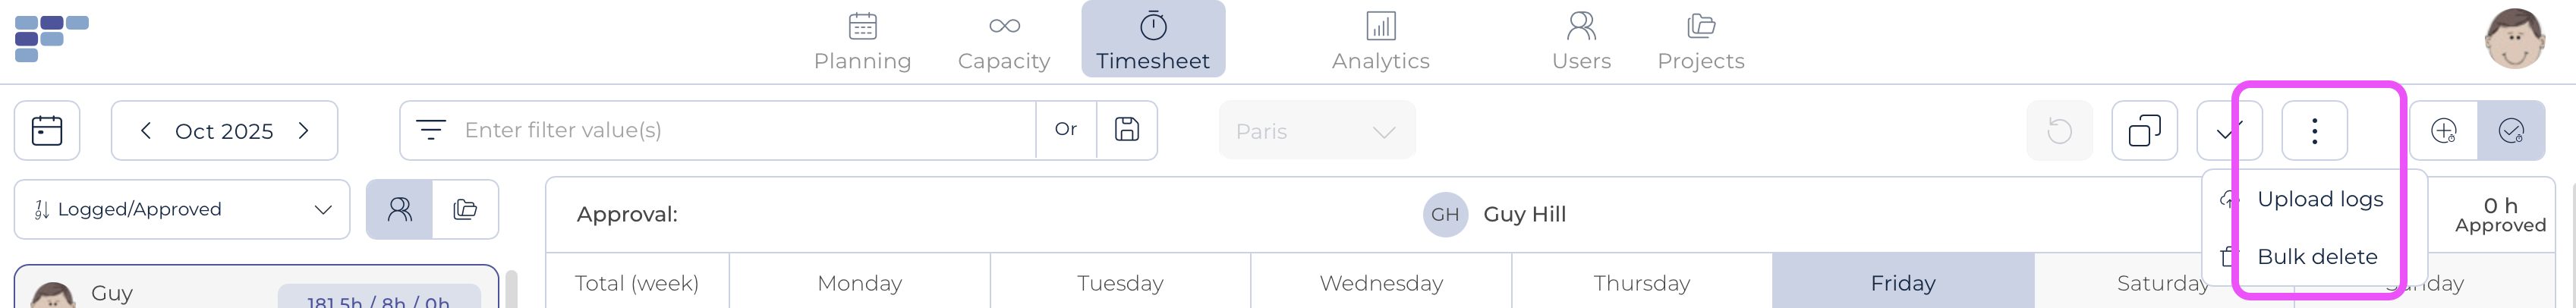This screenshot has width=2576, height=308.
Task: Switch to approval mode icon
Action: pyautogui.click(x=2511, y=130)
